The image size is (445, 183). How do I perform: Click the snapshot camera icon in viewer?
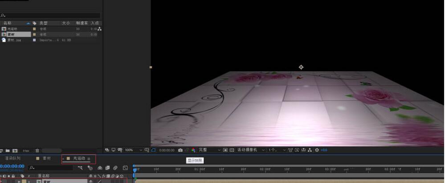click(180, 150)
